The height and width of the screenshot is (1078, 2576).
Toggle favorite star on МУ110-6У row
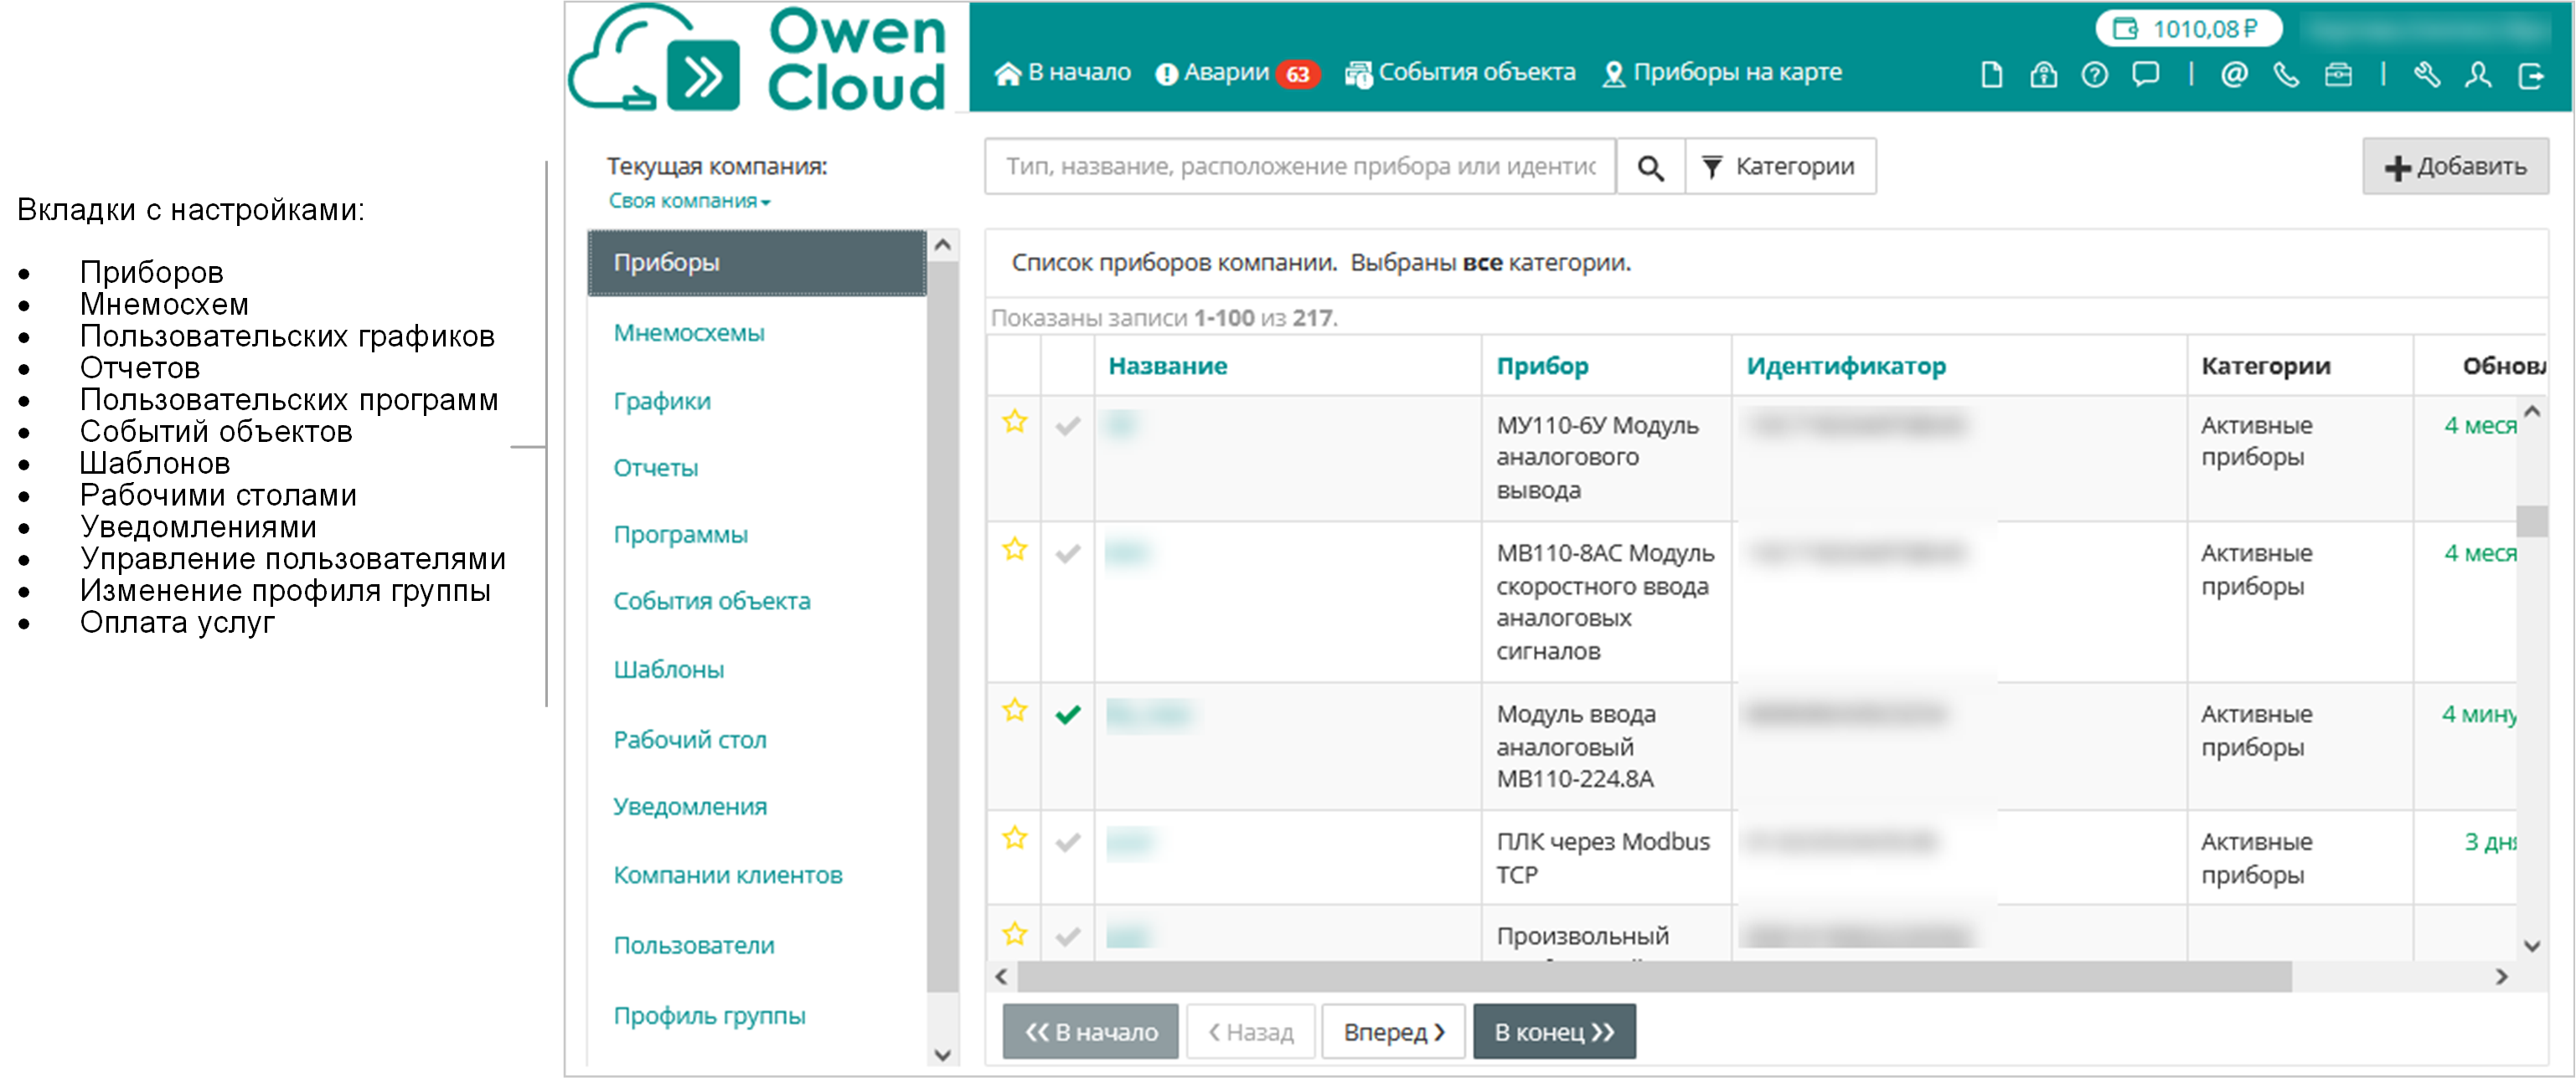pos(1014,422)
